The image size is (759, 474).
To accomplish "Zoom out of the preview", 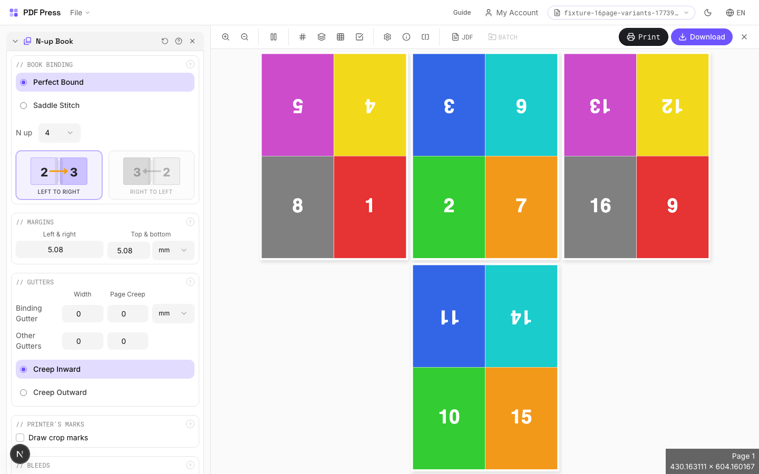I will 245,37.
